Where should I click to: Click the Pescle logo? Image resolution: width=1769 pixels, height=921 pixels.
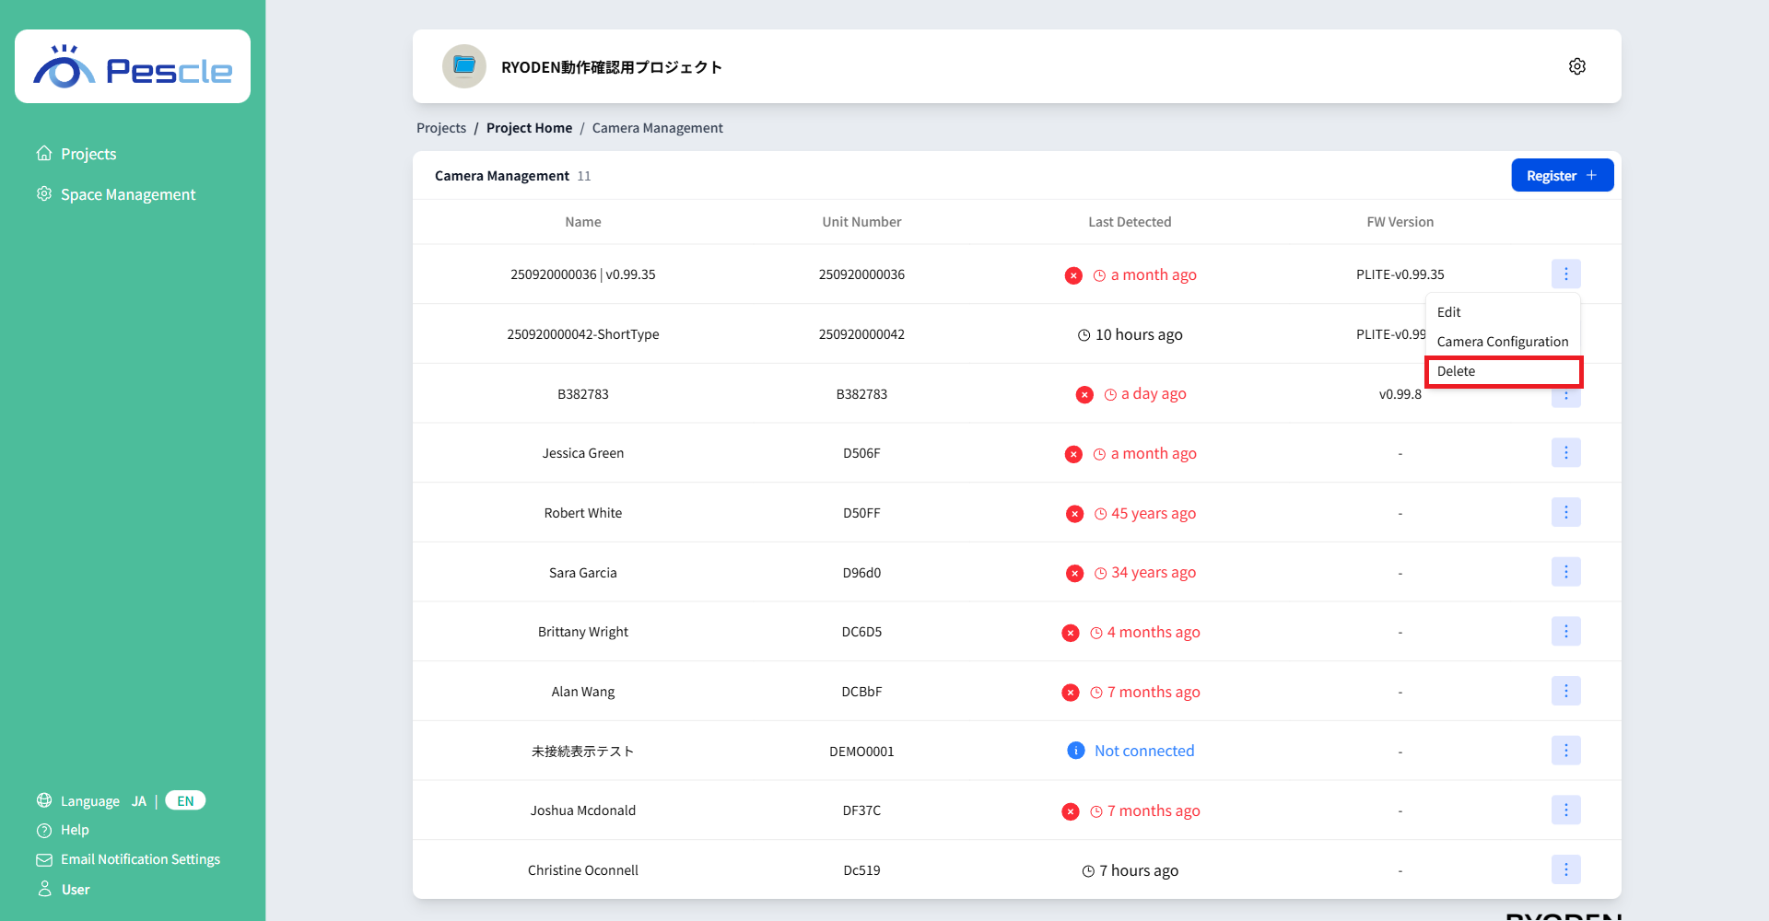(133, 67)
